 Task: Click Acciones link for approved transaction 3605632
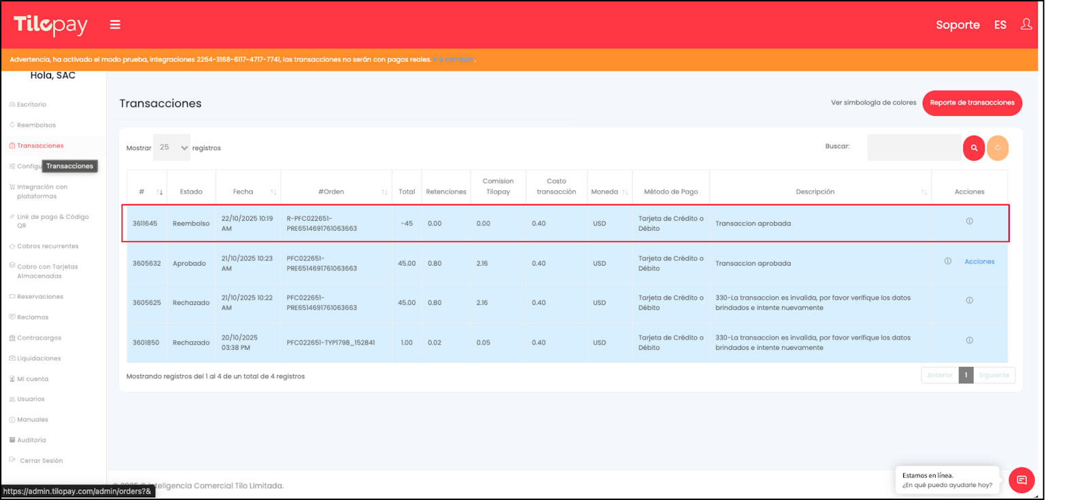pyautogui.click(x=979, y=262)
